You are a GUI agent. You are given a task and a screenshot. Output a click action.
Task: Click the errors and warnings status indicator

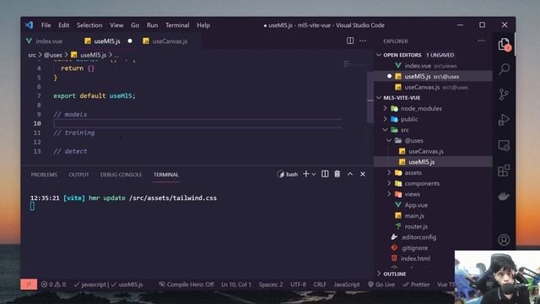click(x=53, y=285)
